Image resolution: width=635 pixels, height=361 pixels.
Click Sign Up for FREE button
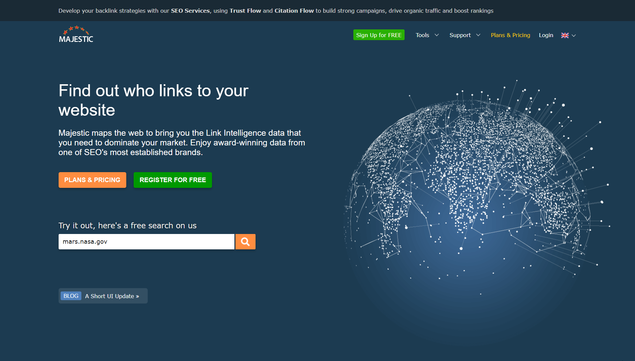click(379, 35)
